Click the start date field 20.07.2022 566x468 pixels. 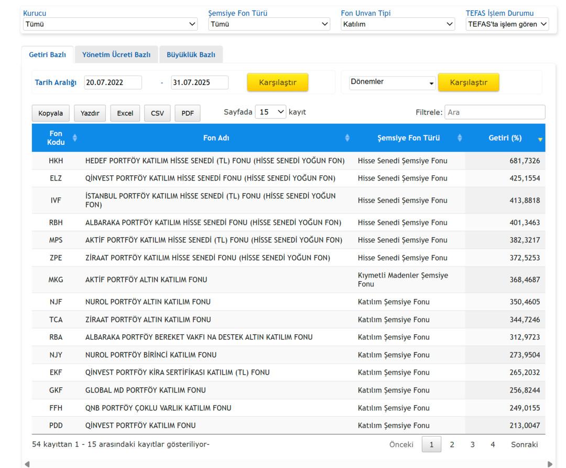(113, 82)
